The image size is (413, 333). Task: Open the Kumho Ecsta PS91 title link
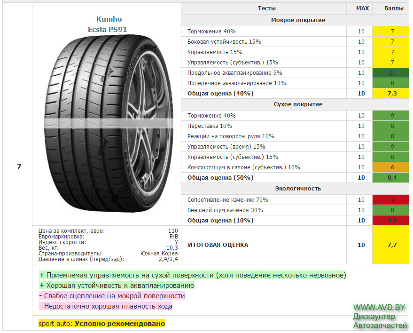[x=108, y=24]
